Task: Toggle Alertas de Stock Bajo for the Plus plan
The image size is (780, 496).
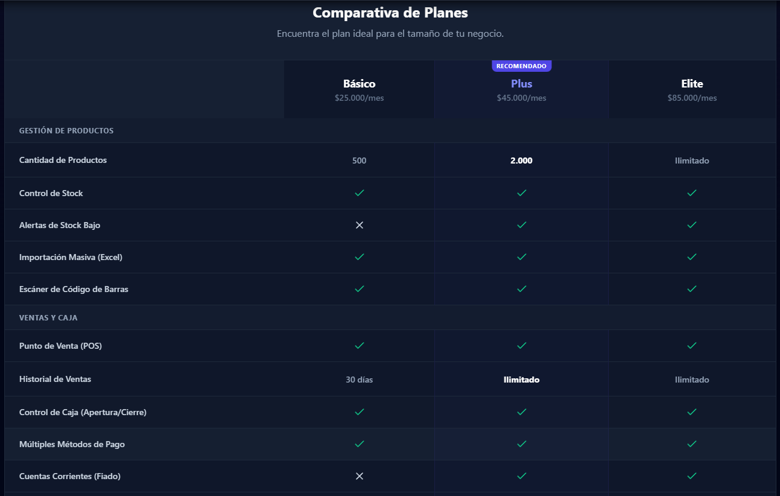Action: click(x=521, y=224)
